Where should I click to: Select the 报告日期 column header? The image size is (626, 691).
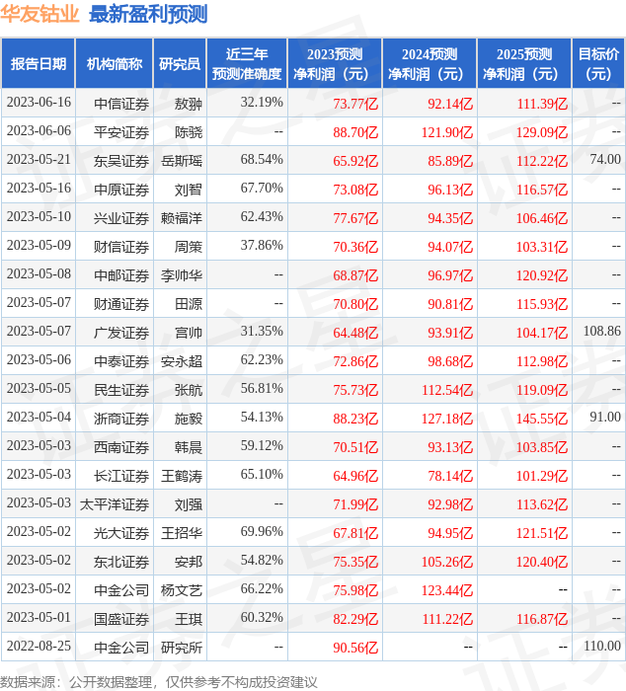coord(39,64)
